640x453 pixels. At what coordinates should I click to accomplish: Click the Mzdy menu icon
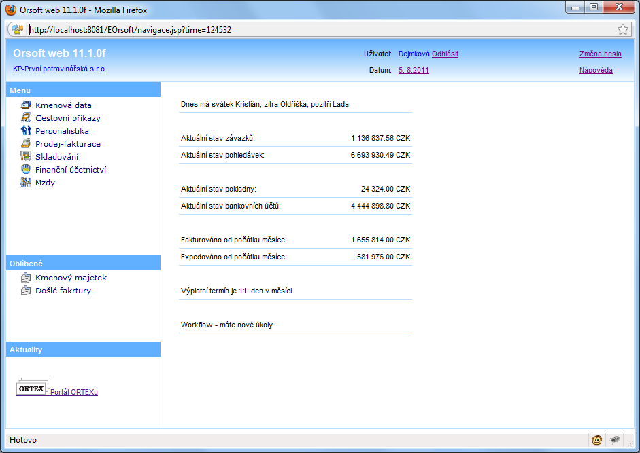coord(26,183)
